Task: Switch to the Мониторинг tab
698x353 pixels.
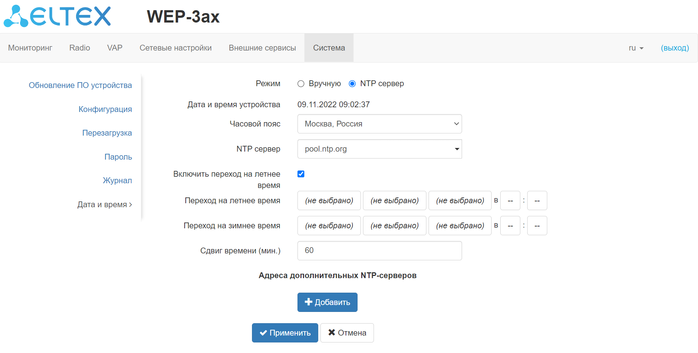Action: coord(30,48)
